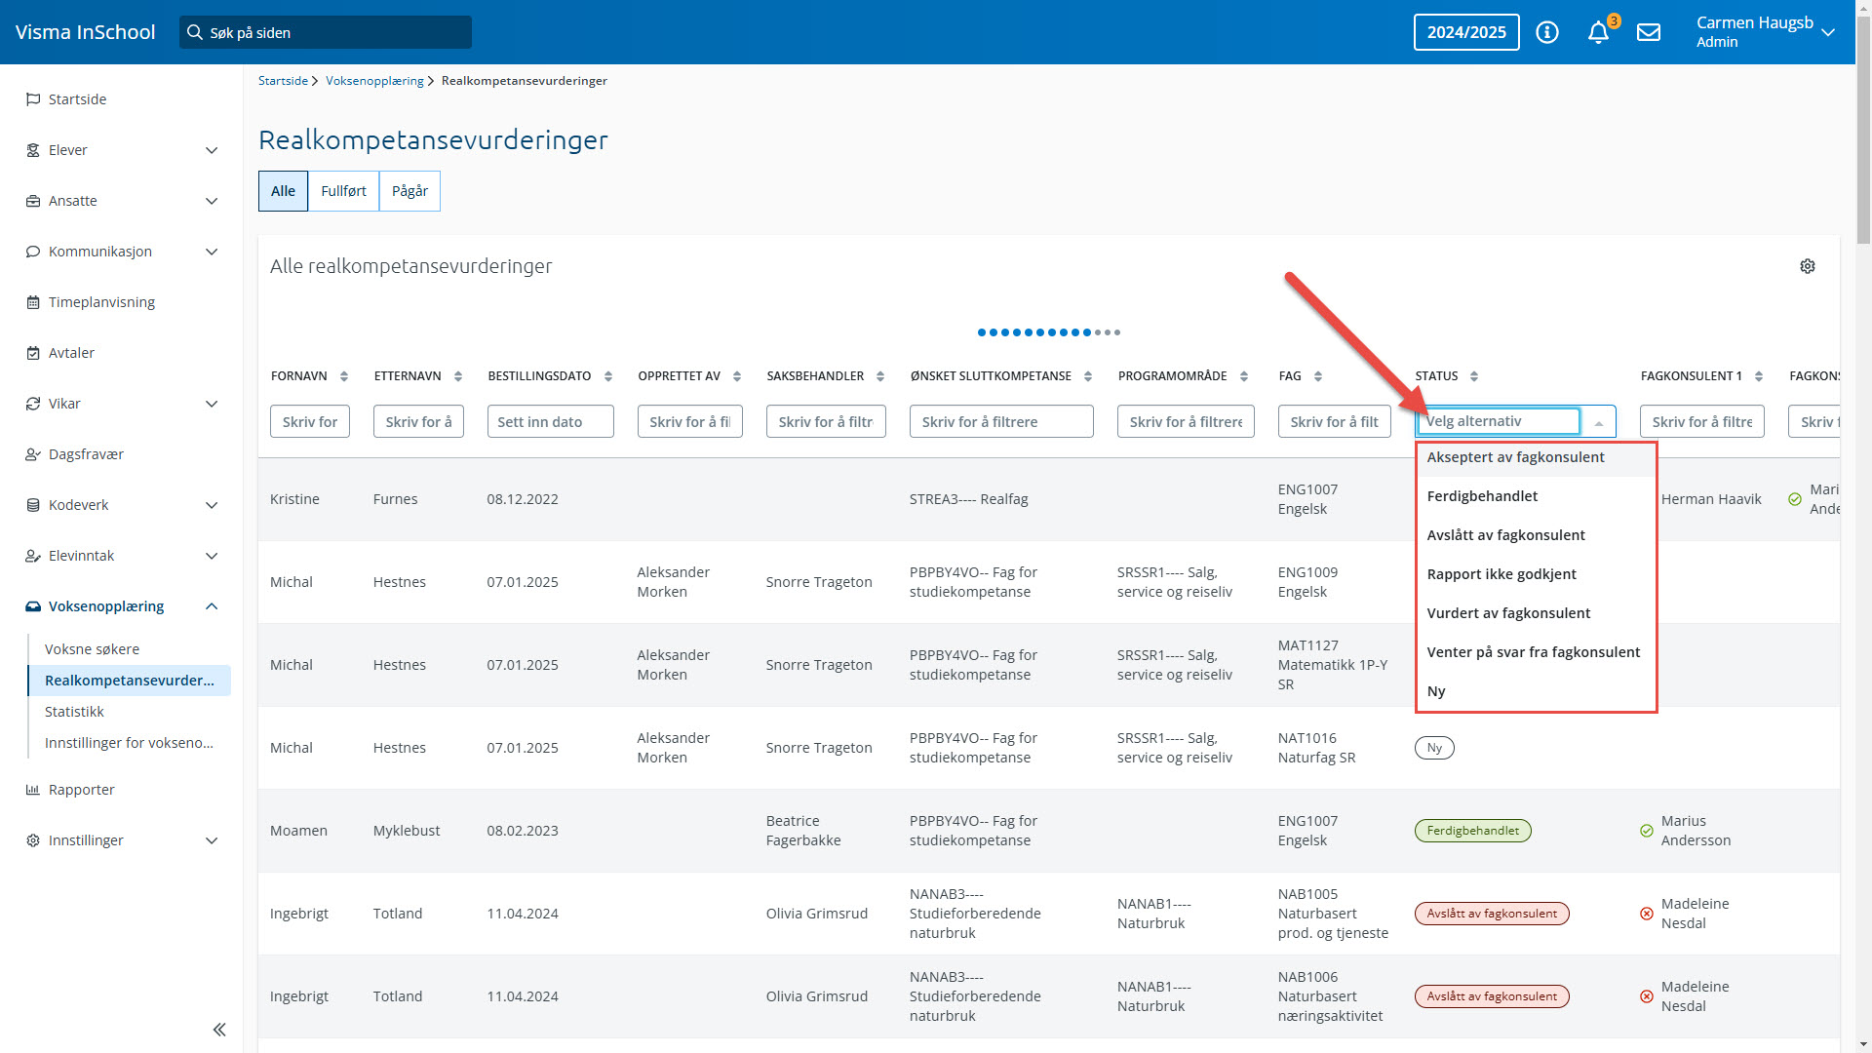Sort by Fagkonsulent 1 column arrows
The image size is (1872, 1053).
[x=1759, y=376]
